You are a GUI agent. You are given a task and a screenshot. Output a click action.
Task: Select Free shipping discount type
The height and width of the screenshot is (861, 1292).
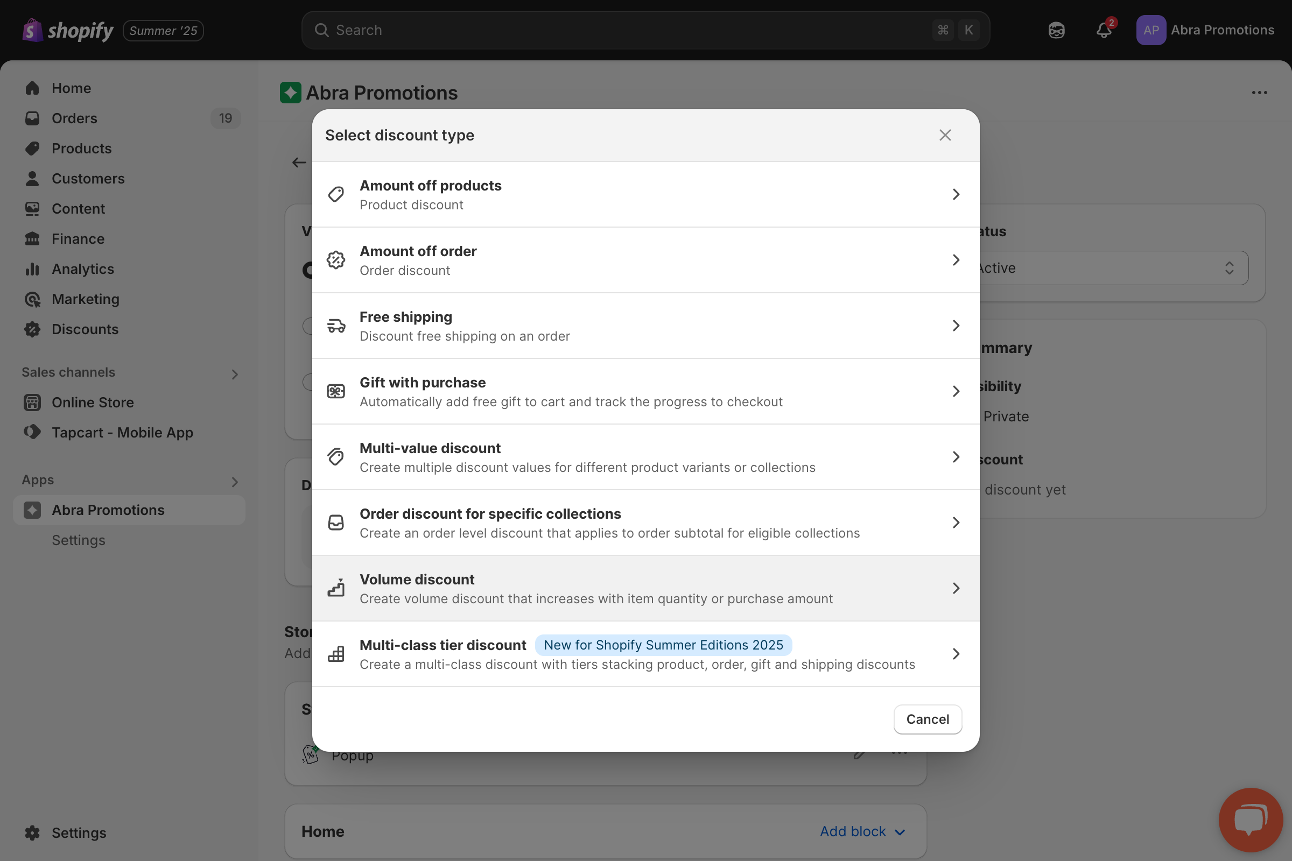click(645, 326)
